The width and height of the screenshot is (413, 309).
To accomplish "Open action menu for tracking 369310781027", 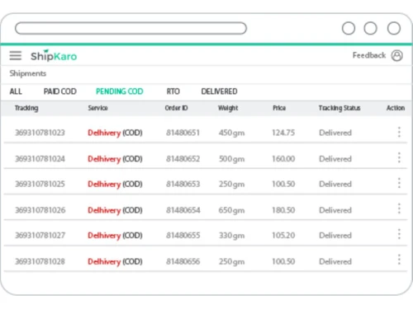I will [399, 234].
